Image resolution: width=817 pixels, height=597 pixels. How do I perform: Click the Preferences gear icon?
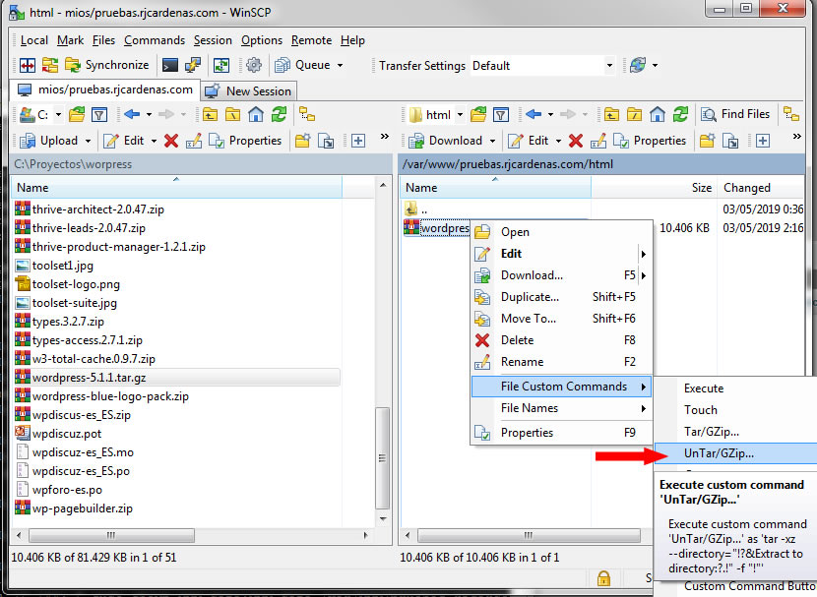click(254, 66)
